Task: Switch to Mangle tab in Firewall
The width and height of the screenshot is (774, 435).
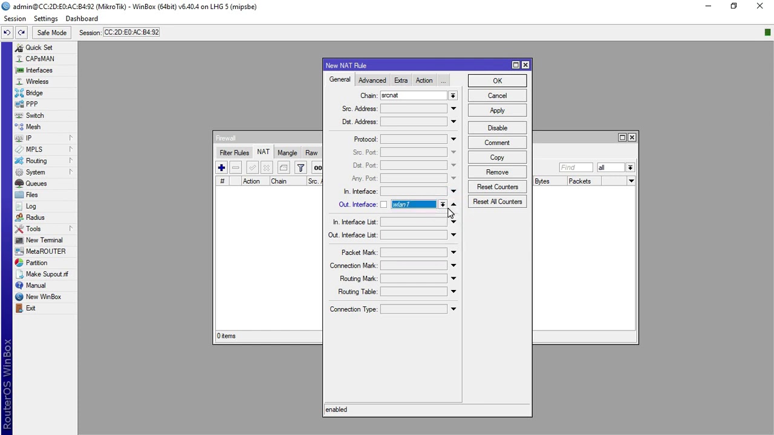Action: (287, 153)
